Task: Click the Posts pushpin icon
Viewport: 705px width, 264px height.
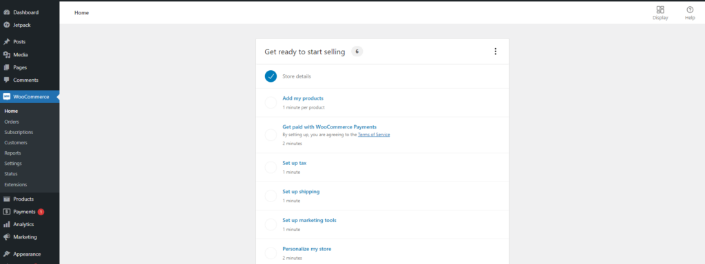Action: click(x=7, y=42)
